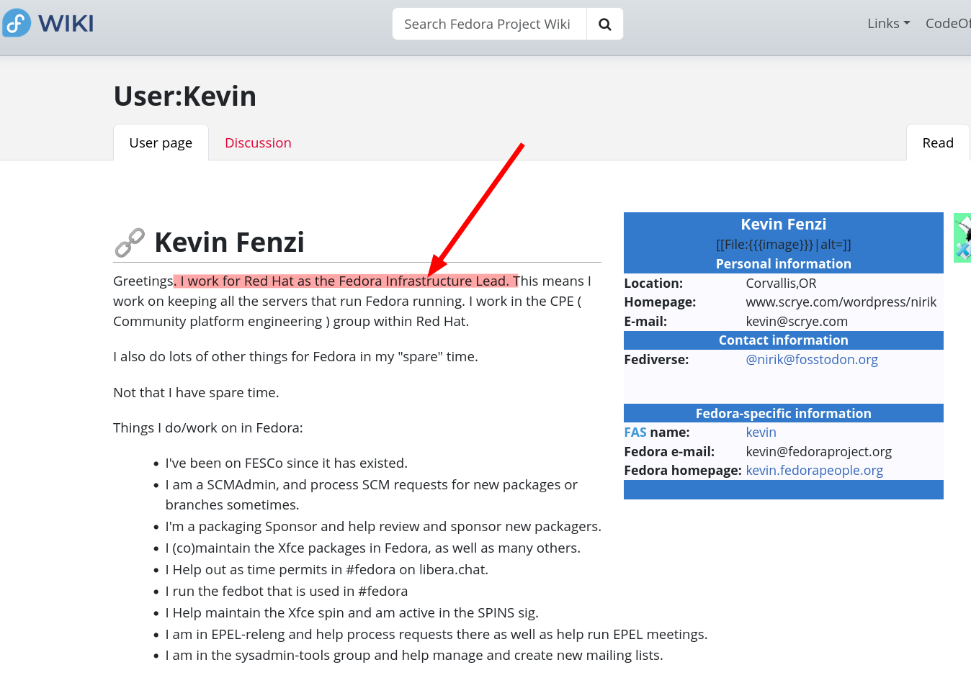Click the FESCo bullet item
The height and width of the screenshot is (693, 971).
tap(287, 463)
